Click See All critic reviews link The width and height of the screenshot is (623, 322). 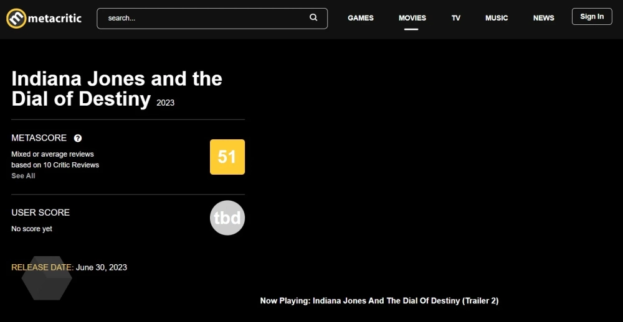pyautogui.click(x=23, y=176)
